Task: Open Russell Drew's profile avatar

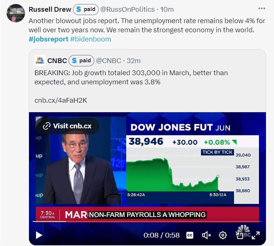Action: (16, 13)
